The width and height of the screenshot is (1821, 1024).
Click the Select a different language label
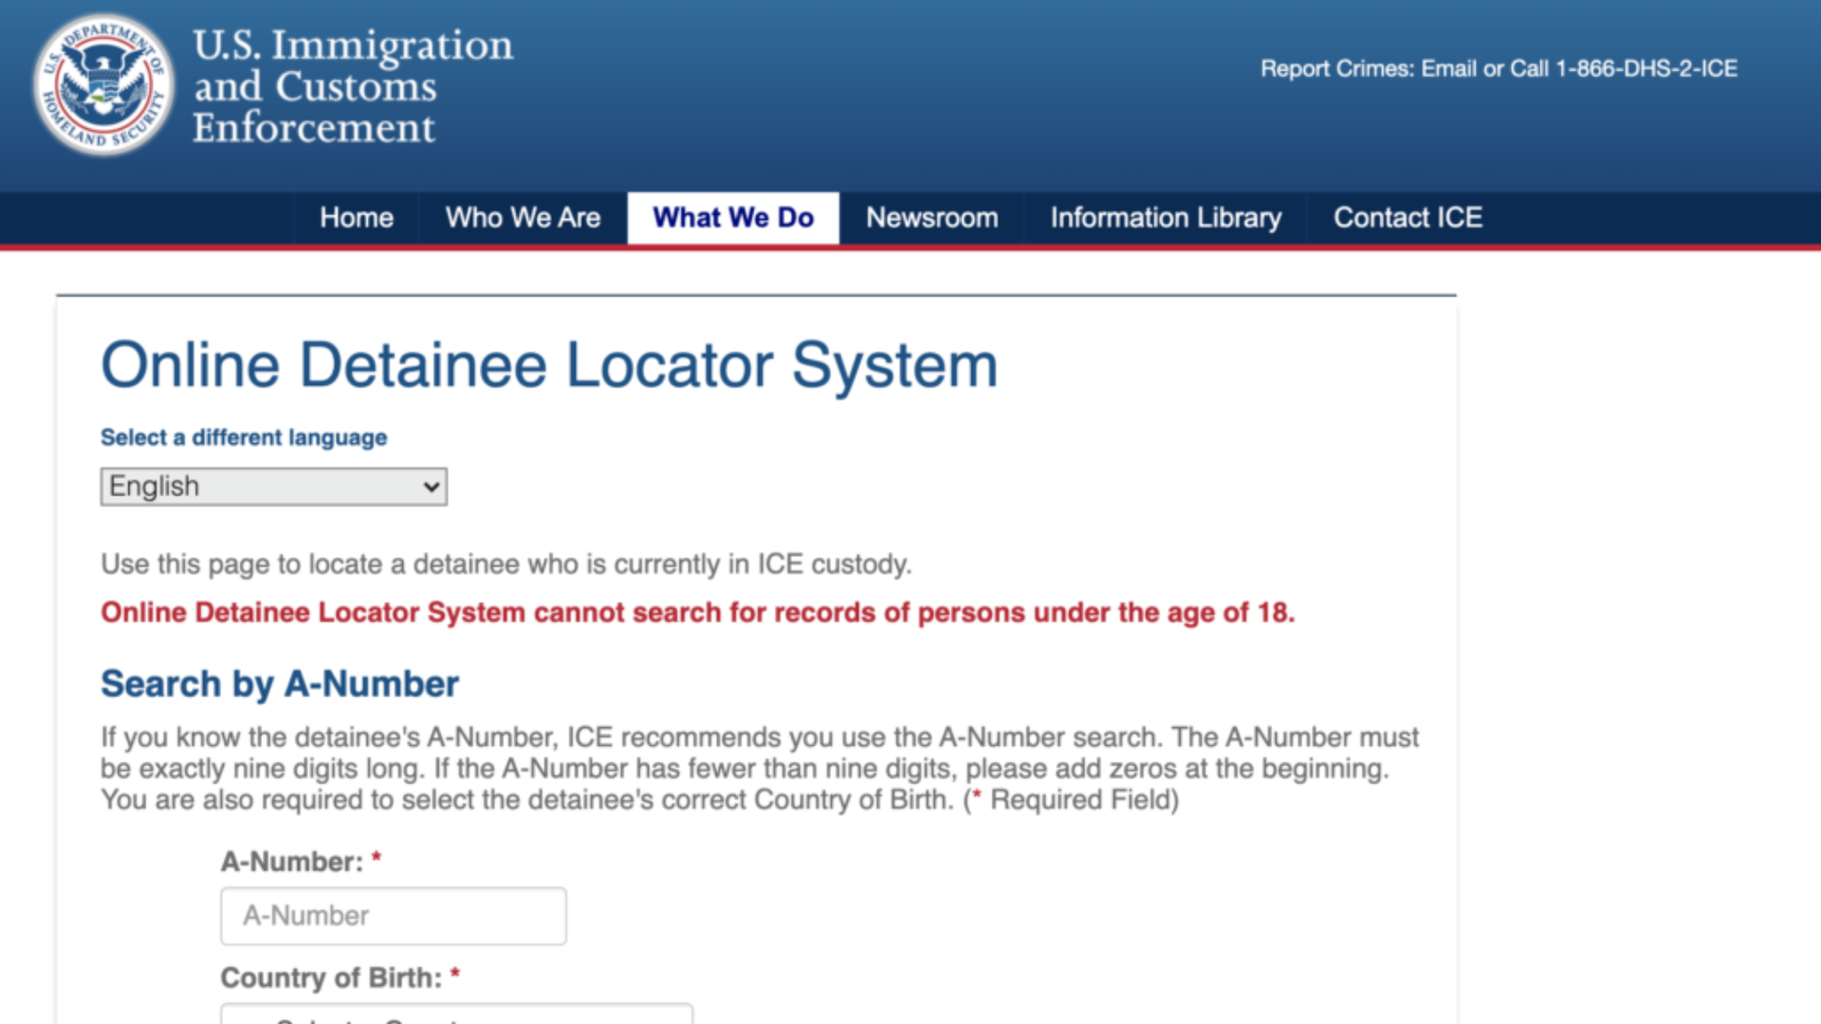[243, 437]
